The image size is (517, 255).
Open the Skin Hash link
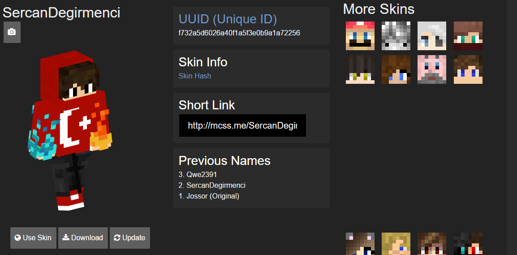coord(194,76)
